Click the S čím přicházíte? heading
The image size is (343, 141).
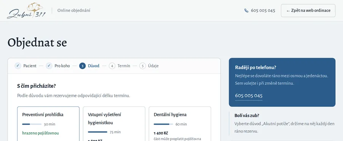click(x=37, y=86)
